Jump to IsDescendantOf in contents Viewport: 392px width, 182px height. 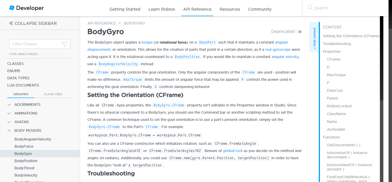pyautogui.click(x=349, y=167)
